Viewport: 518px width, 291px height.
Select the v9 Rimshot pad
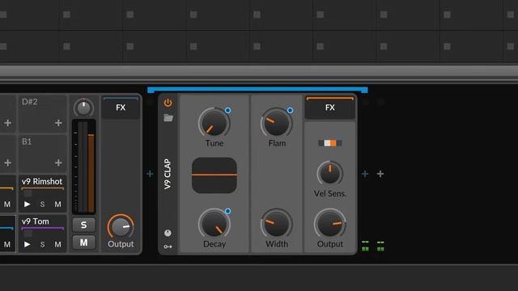[x=42, y=181]
